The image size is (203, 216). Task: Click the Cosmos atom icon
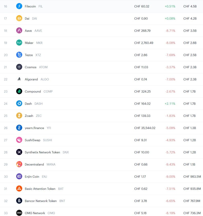19,67
